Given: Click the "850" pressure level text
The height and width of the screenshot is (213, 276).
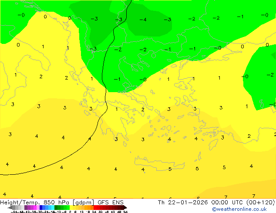Looking at the screenshot, I should pos(49,202).
